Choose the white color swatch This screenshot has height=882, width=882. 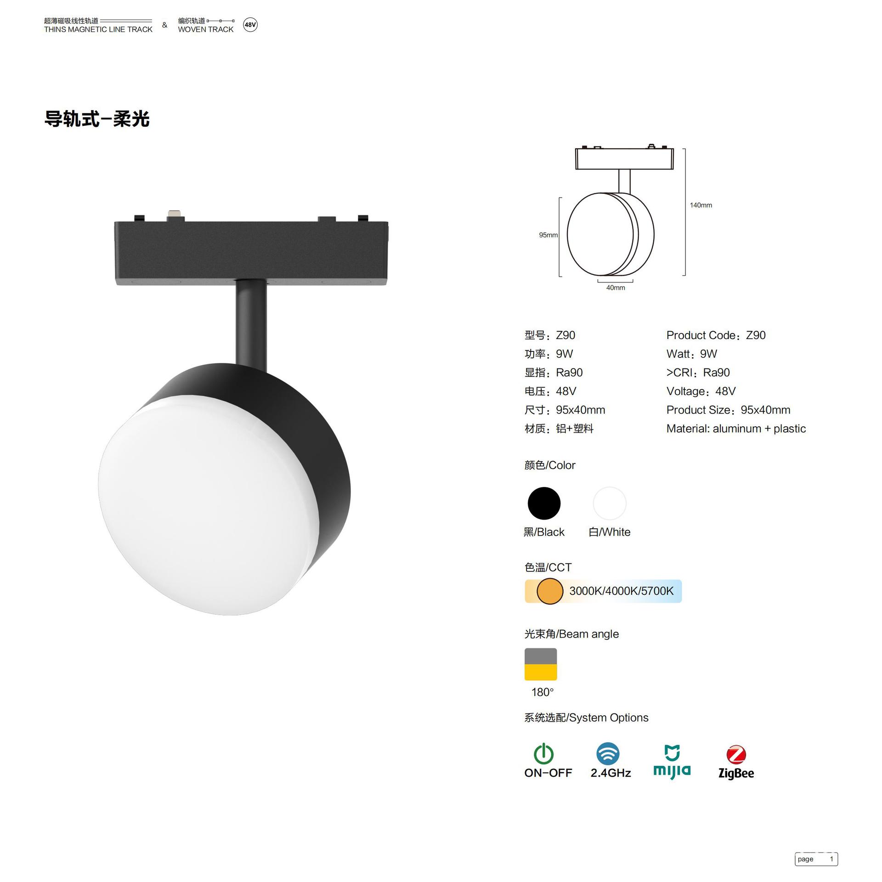point(610,503)
